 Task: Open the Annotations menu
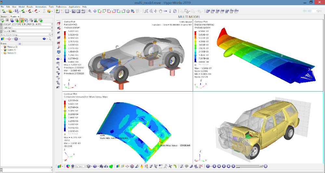41,7
